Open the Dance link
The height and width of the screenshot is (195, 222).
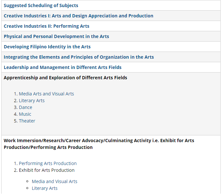click(x=25, y=107)
